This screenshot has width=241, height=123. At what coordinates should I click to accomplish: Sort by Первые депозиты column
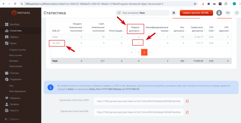click(136, 29)
